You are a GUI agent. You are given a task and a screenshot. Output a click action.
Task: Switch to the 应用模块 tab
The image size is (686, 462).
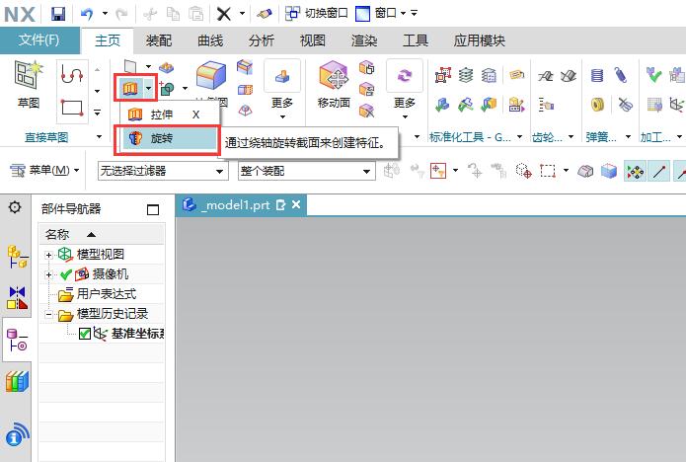point(480,40)
